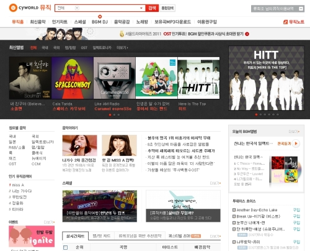The height and width of the screenshot is (251, 310).
Task: Toggle the select-all checkbox in chart header
Action: click(66, 247)
